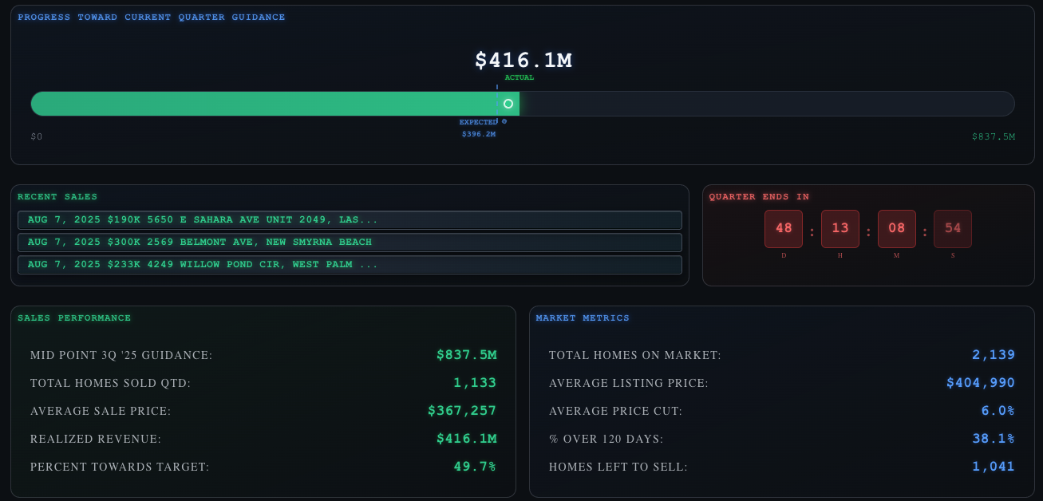
Task: Open the 2569 Belmont Ave sale entry
Action: pos(350,243)
